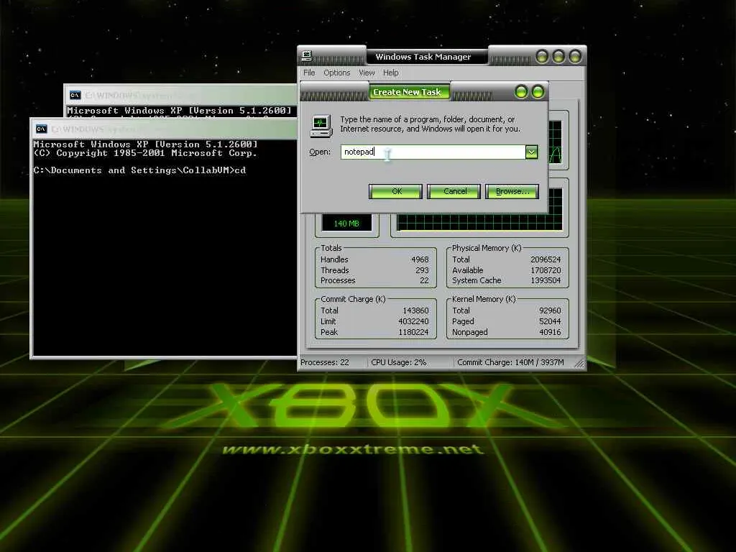Open the Browse... file picker
The height and width of the screenshot is (552, 736).
[512, 191]
